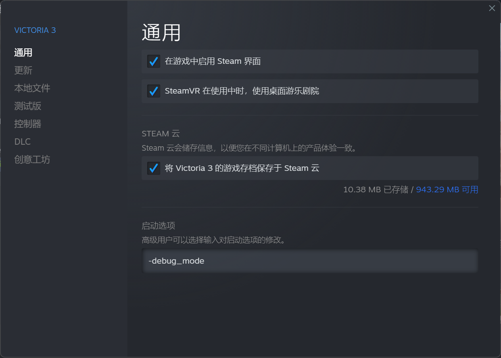501x358 pixels.
Task: Click the 10.38 MB 已存储 text
Action: point(376,190)
